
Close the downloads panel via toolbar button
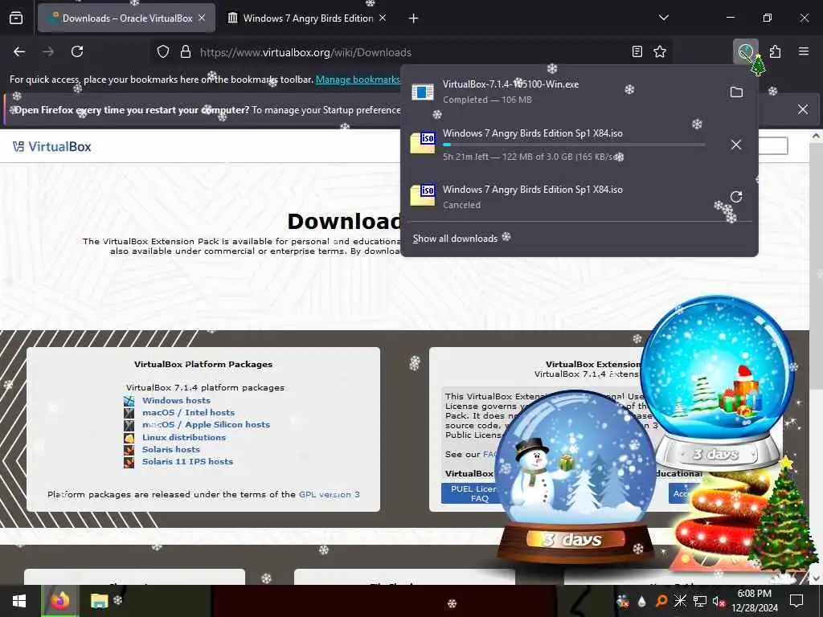coord(746,51)
